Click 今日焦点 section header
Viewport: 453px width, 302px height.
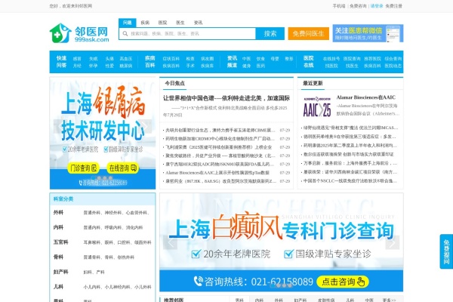click(x=175, y=83)
